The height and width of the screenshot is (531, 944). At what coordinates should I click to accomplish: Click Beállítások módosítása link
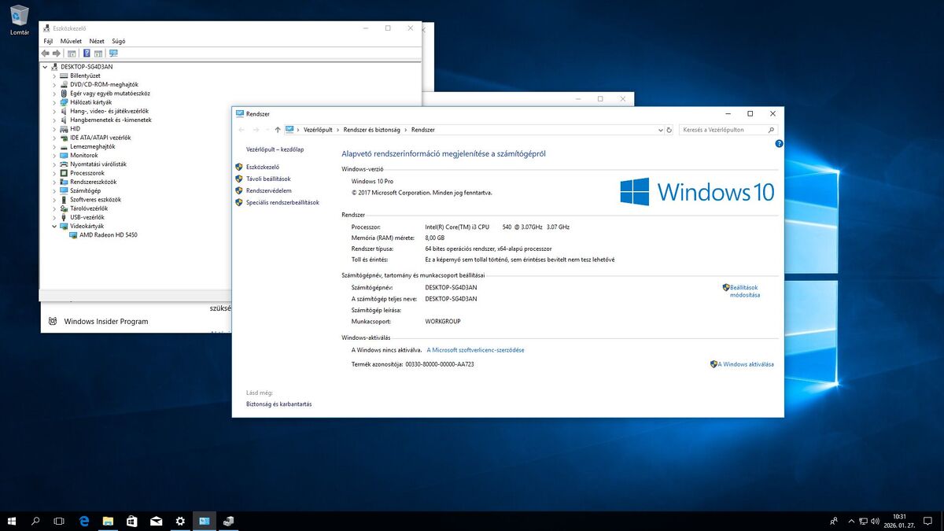pos(745,291)
